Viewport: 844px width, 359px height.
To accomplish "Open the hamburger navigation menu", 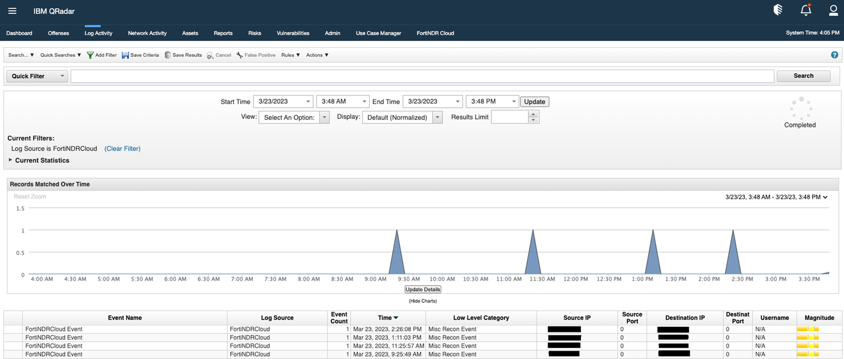I will 12,11.
